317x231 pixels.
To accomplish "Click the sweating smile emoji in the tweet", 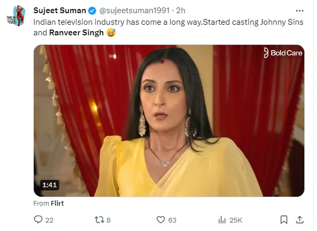I will (x=110, y=33).
